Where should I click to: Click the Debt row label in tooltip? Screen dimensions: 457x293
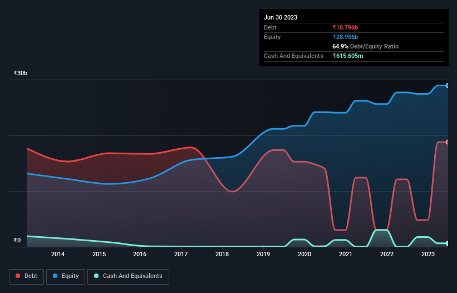(x=270, y=27)
